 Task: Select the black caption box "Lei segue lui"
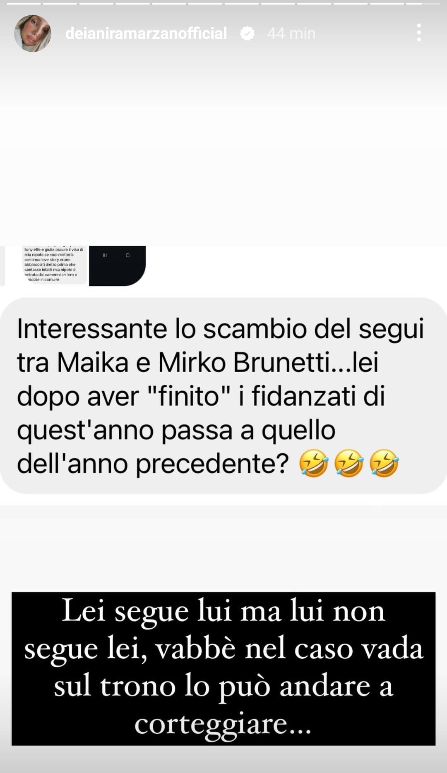coord(223,669)
